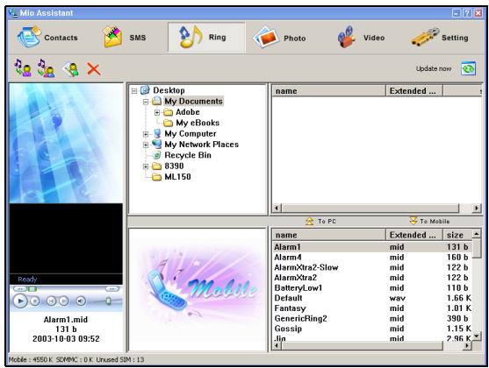This screenshot has width=489, height=368.
Task: Open the Video section
Action: 361,38
